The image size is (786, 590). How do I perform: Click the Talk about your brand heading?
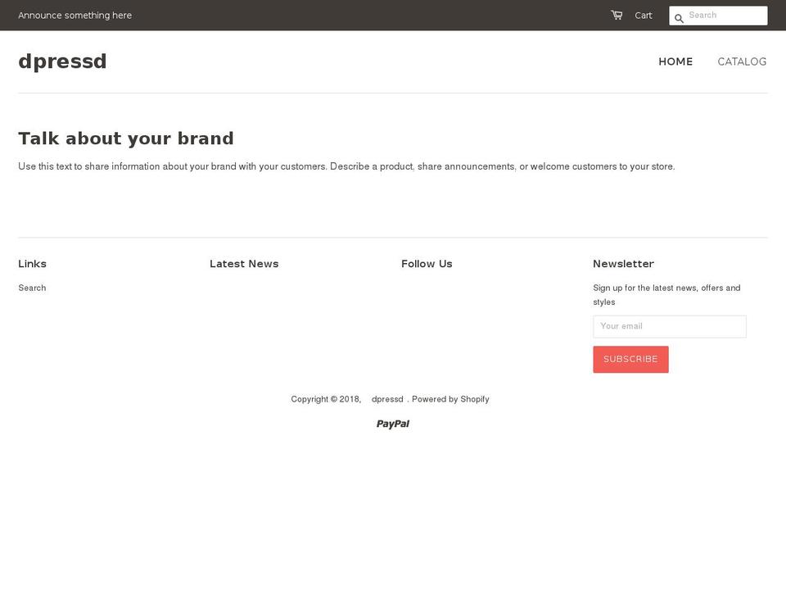[x=126, y=138]
